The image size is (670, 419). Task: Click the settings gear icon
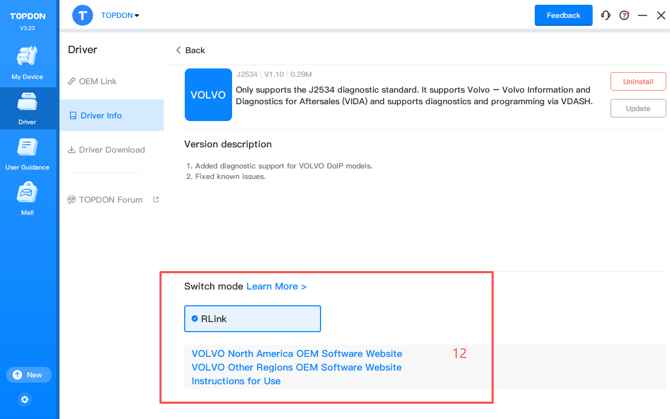pos(25,400)
